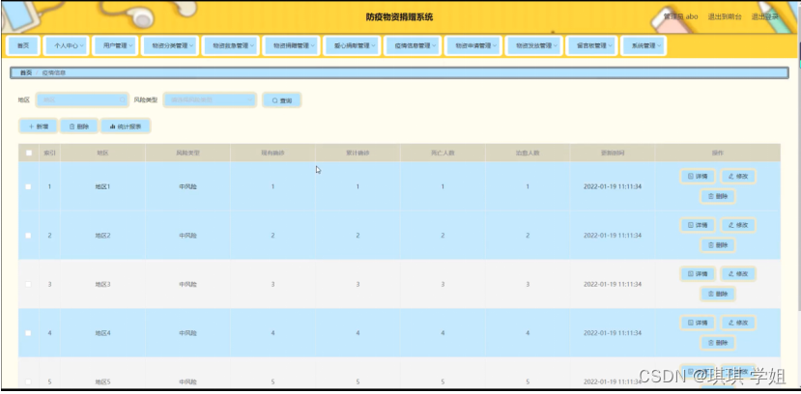801x394 pixels.
Task: Edit the 地区3 record
Action: pos(738,274)
